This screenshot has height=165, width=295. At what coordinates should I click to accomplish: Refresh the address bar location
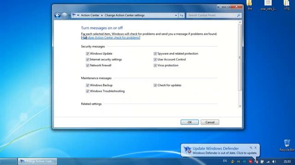coord(182,15)
